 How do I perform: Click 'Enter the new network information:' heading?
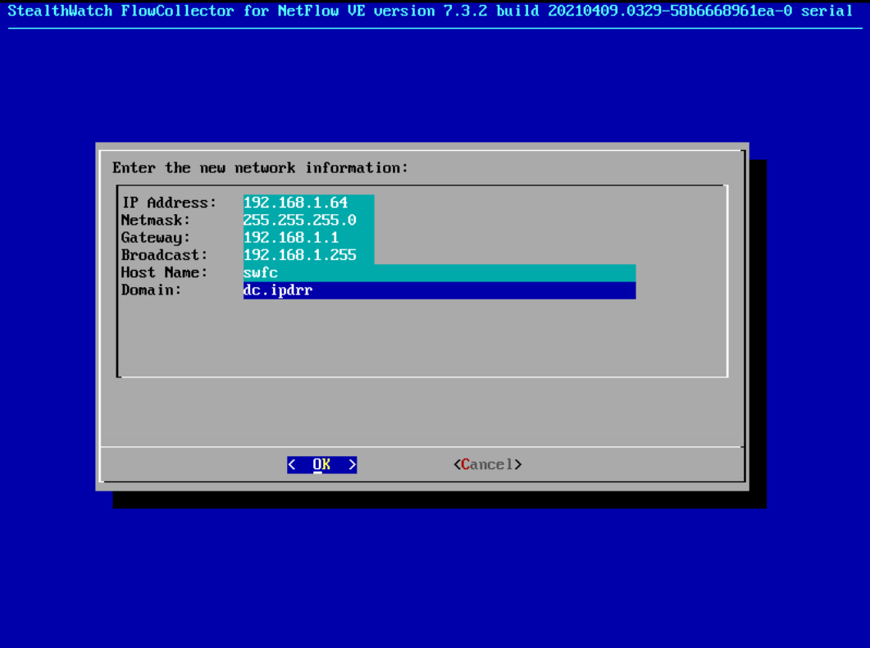pos(260,168)
